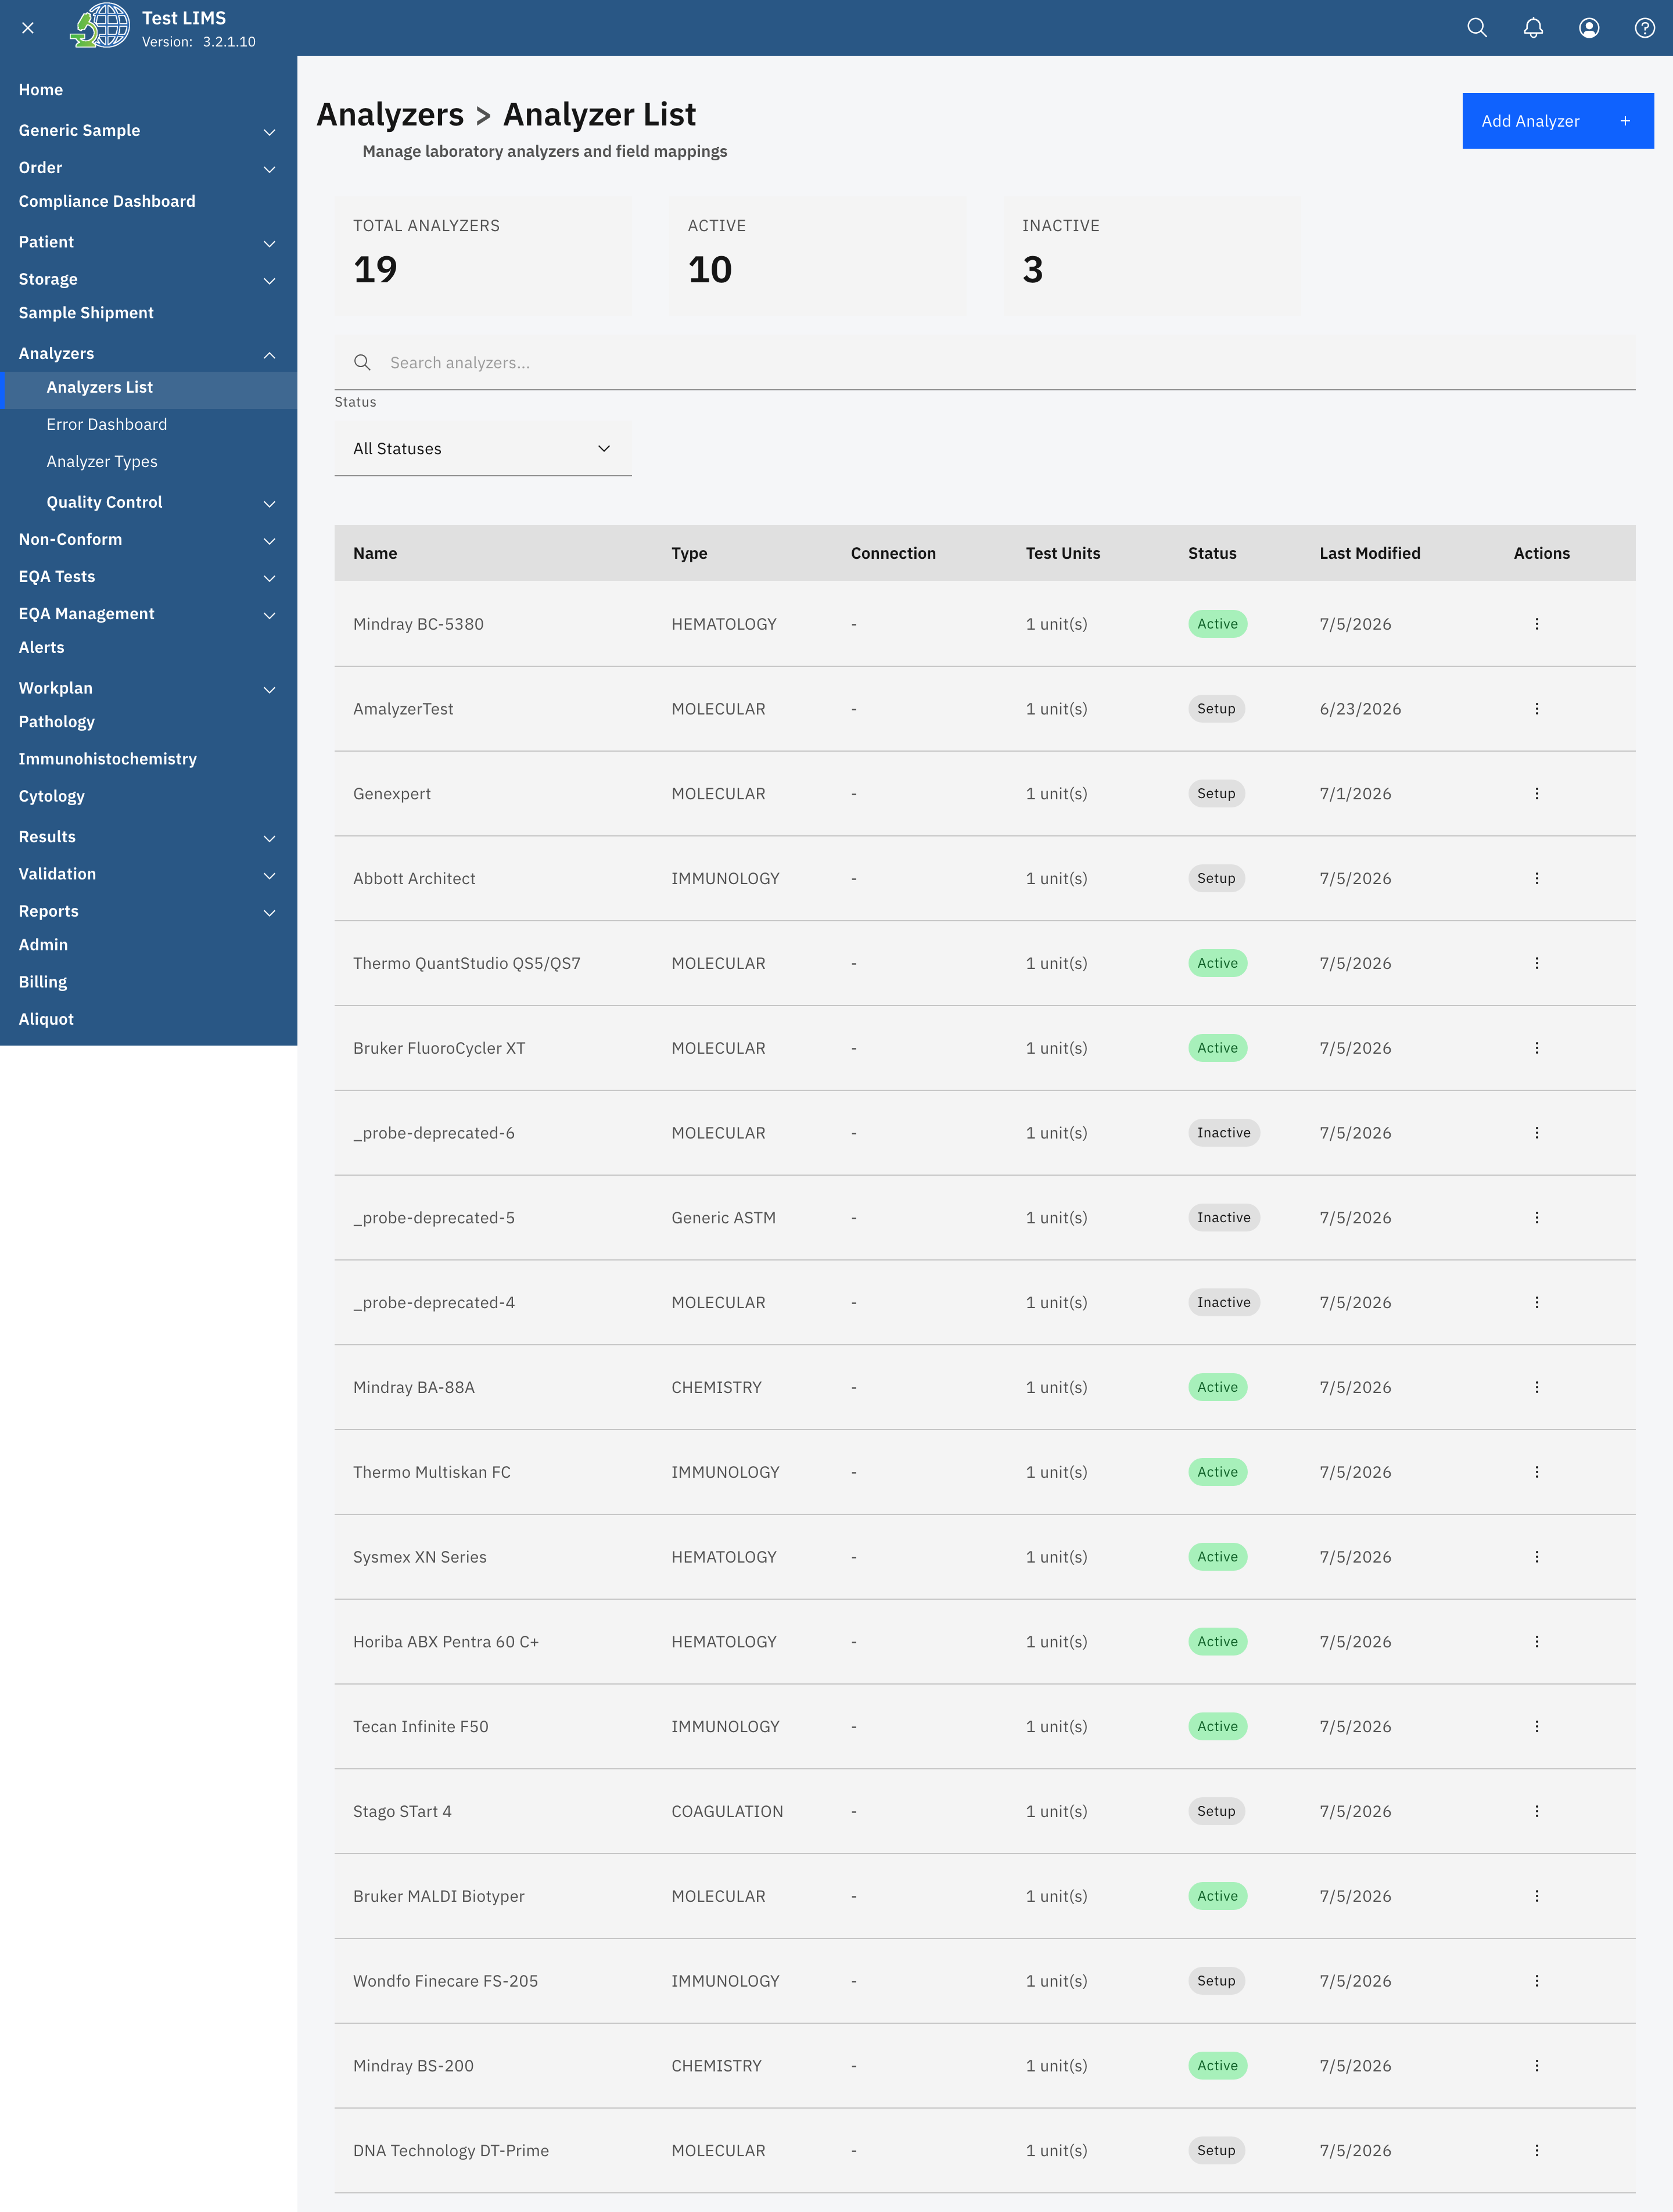Open actions menu for Horiba ABX Pentra 60 C+
This screenshot has height=2212, width=1673.
click(1537, 1642)
